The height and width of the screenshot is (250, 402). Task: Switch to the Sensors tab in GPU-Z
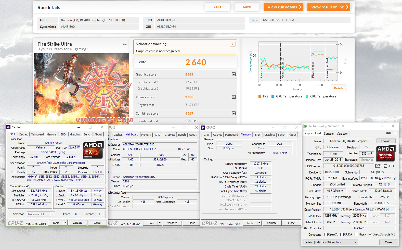pos(329,134)
